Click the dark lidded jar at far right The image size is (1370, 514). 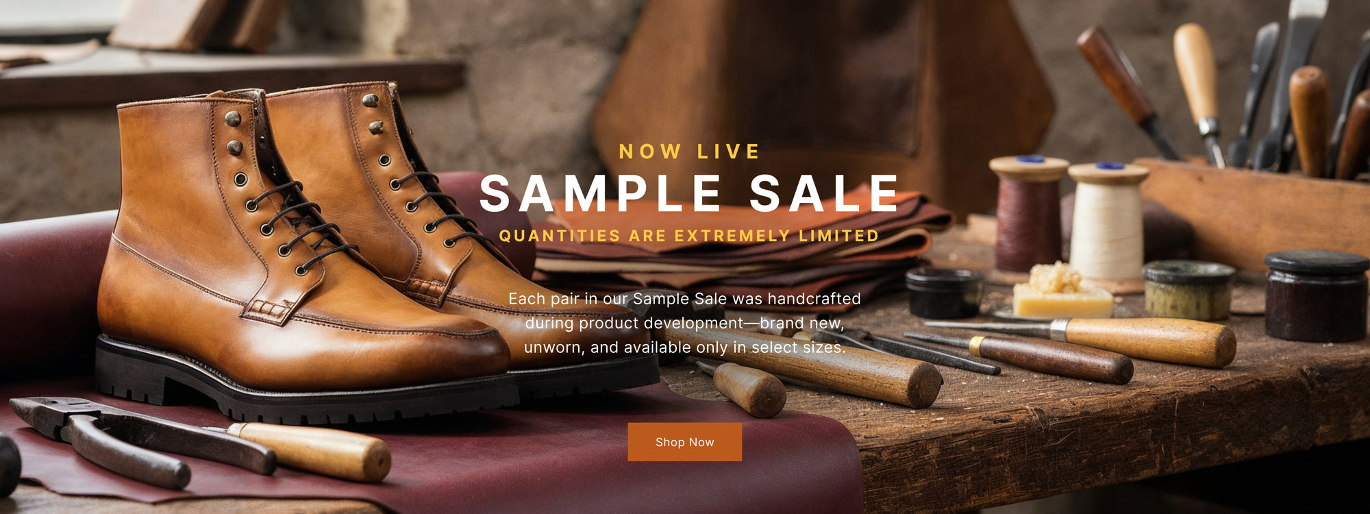1316,296
